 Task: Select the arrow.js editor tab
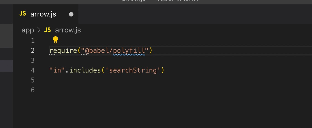tap(43, 14)
